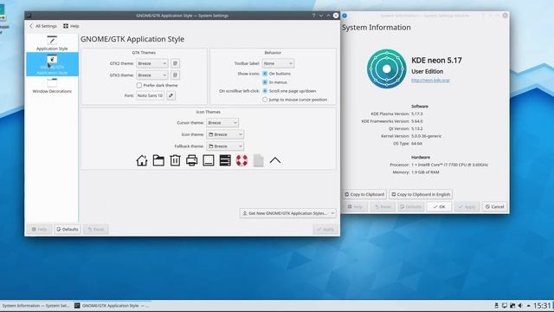Toggle Show icons In menus checkbox
Screen dimensions: 554x312
(x=265, y=82)
